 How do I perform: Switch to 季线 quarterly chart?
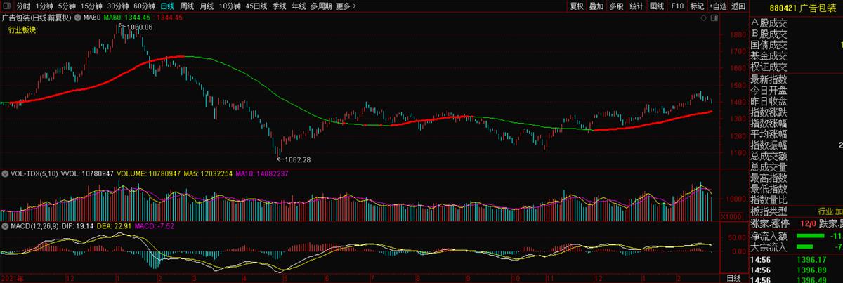click(x=280, y=6)
